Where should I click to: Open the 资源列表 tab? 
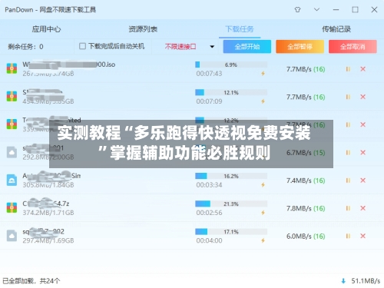pos(143,29)
